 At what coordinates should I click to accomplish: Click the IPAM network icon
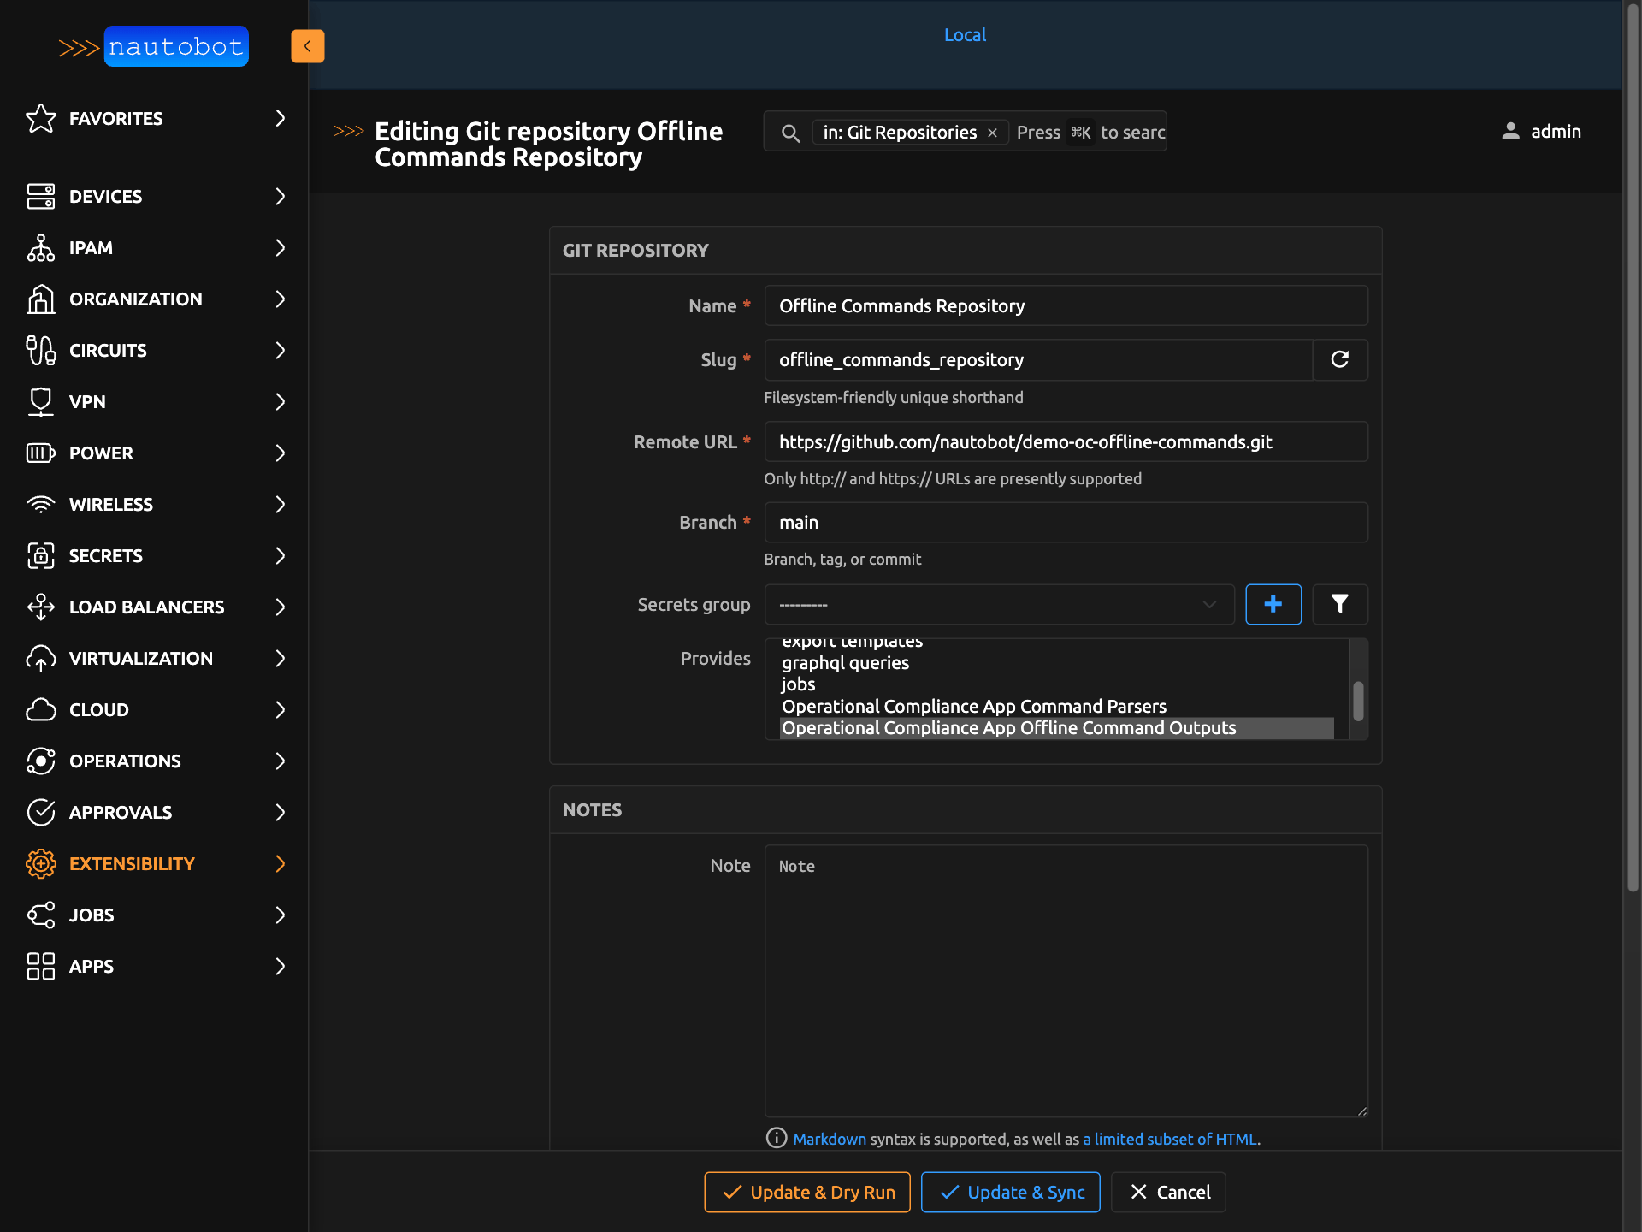(41, 247)
